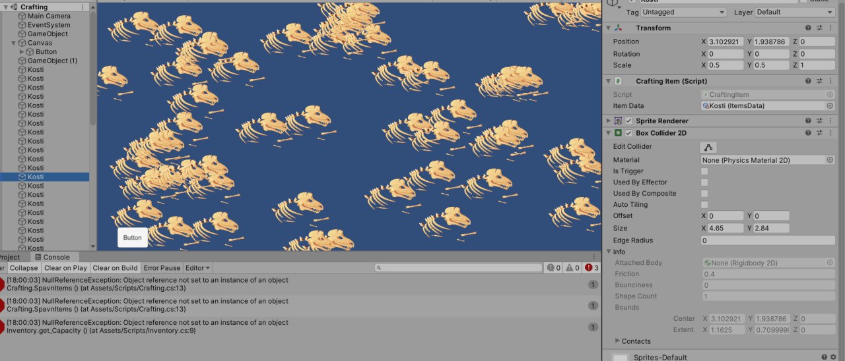Collapse the Transform component foldout
This screenshot has height=361, width=845.
coord(608,28)
